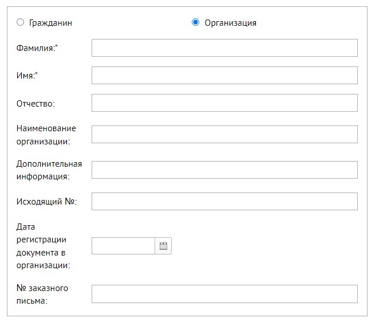
Task: Click the Наименование организации label
Action: point(46,135)
